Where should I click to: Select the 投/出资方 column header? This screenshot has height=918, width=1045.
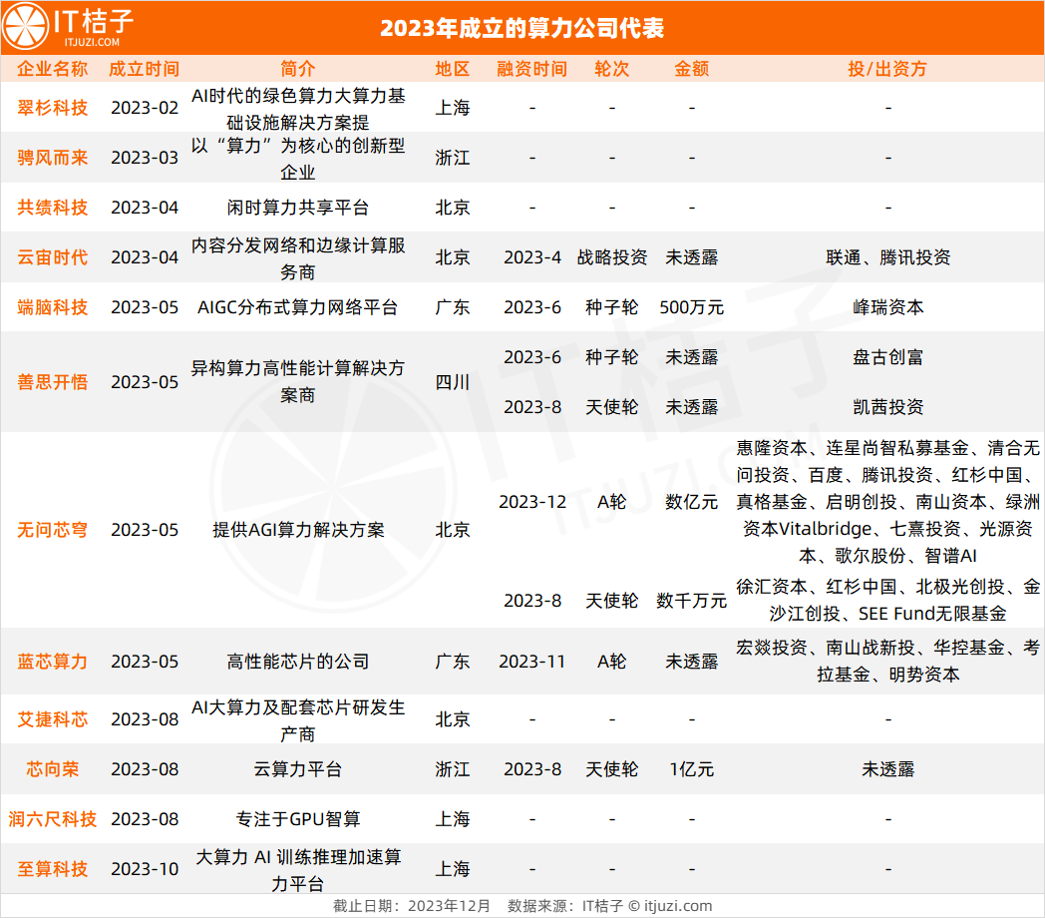[887, 69]
